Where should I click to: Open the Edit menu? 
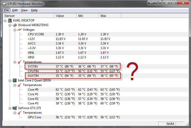pyautogui.click(x=15, y=10)
